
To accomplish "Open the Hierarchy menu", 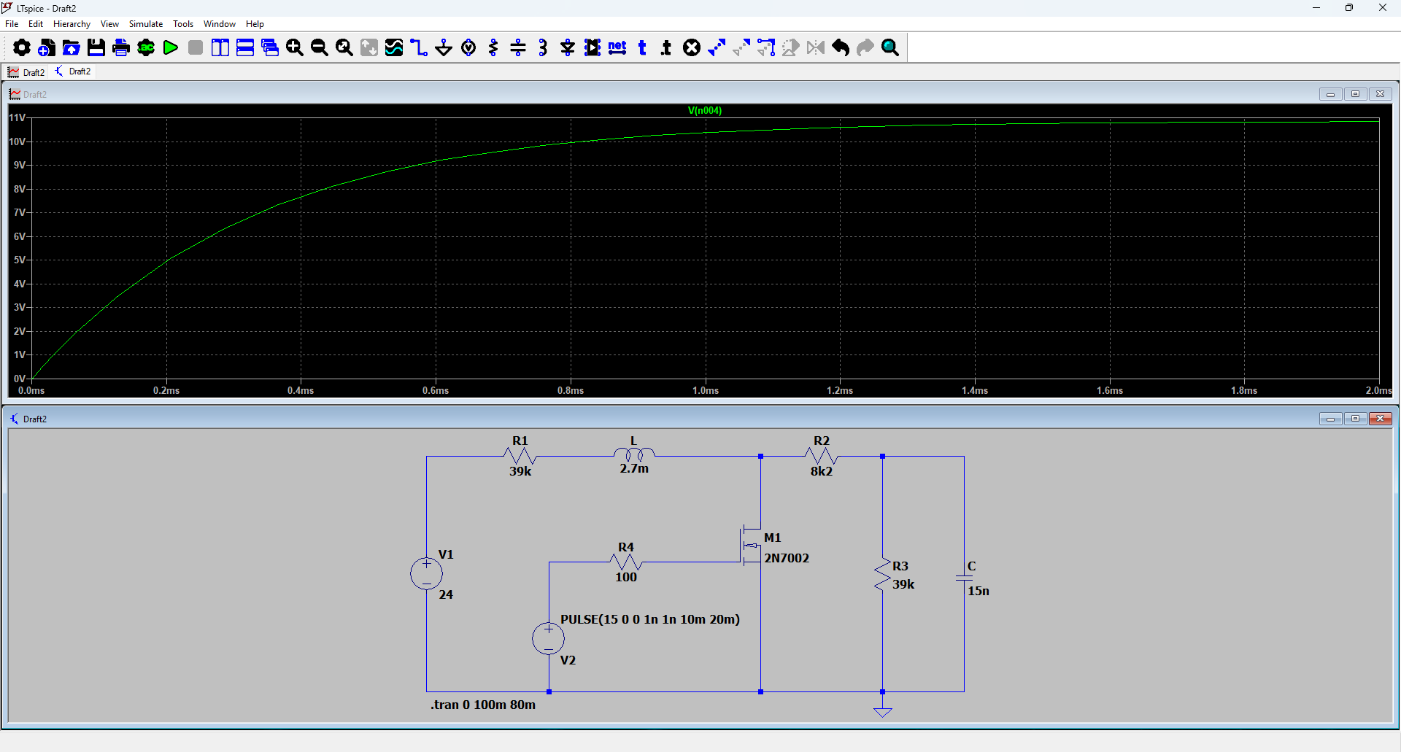I will 72,24.
